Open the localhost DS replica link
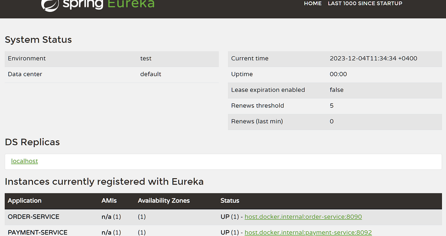Image resolution: width=446 pixels, height=236 pixels. point(24,161)
